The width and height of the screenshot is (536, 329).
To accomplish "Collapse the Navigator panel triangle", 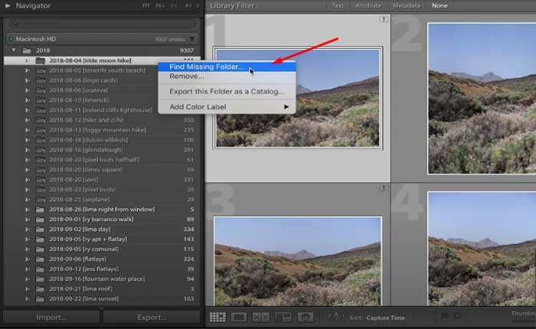I will click(x=8, y=5).
